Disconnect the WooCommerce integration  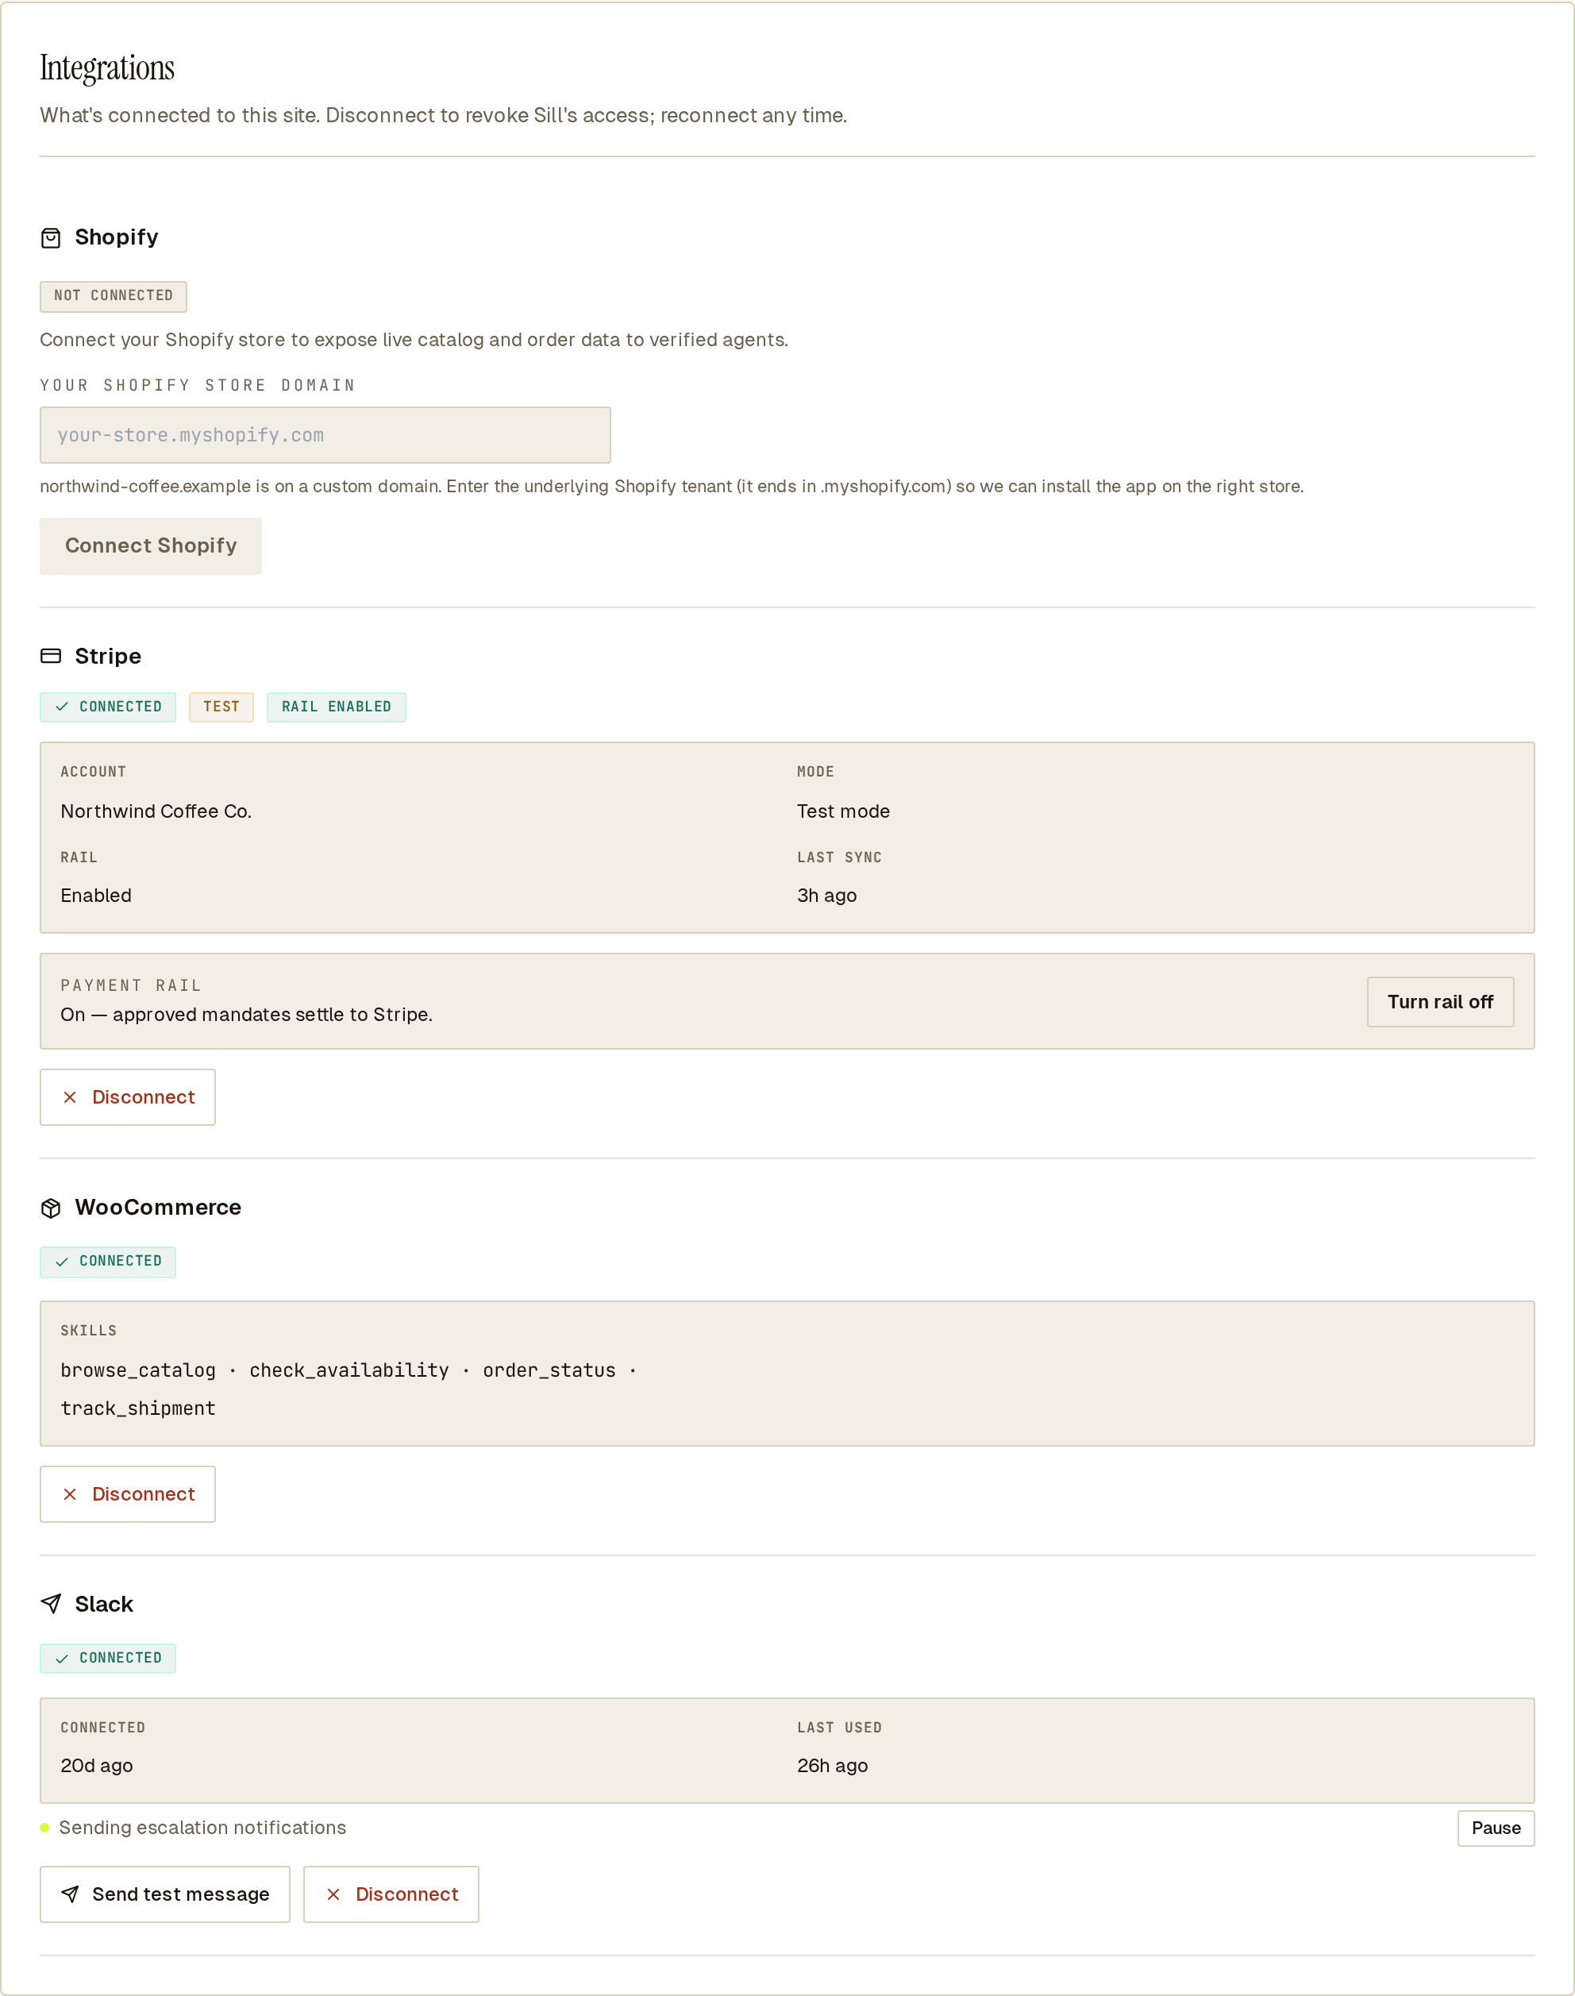click(127, 1494)
